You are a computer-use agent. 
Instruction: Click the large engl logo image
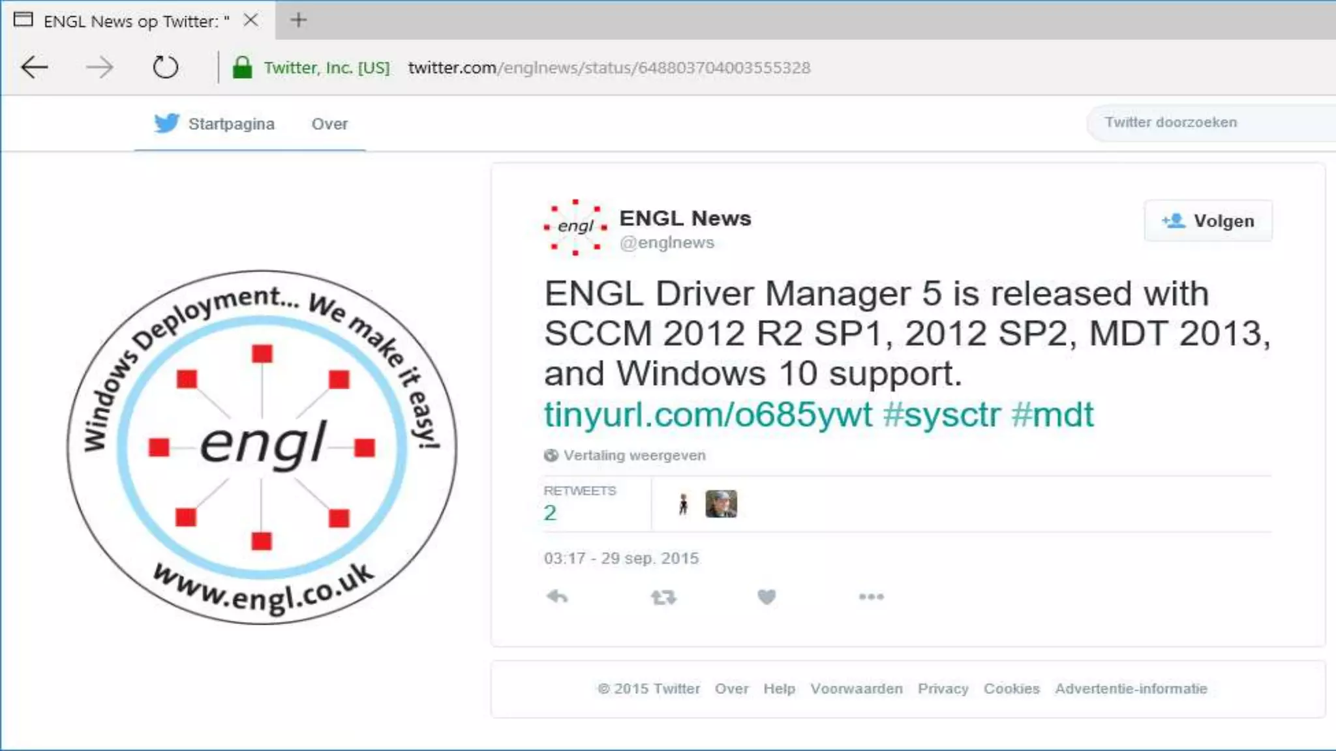click(x=262, y=447)
